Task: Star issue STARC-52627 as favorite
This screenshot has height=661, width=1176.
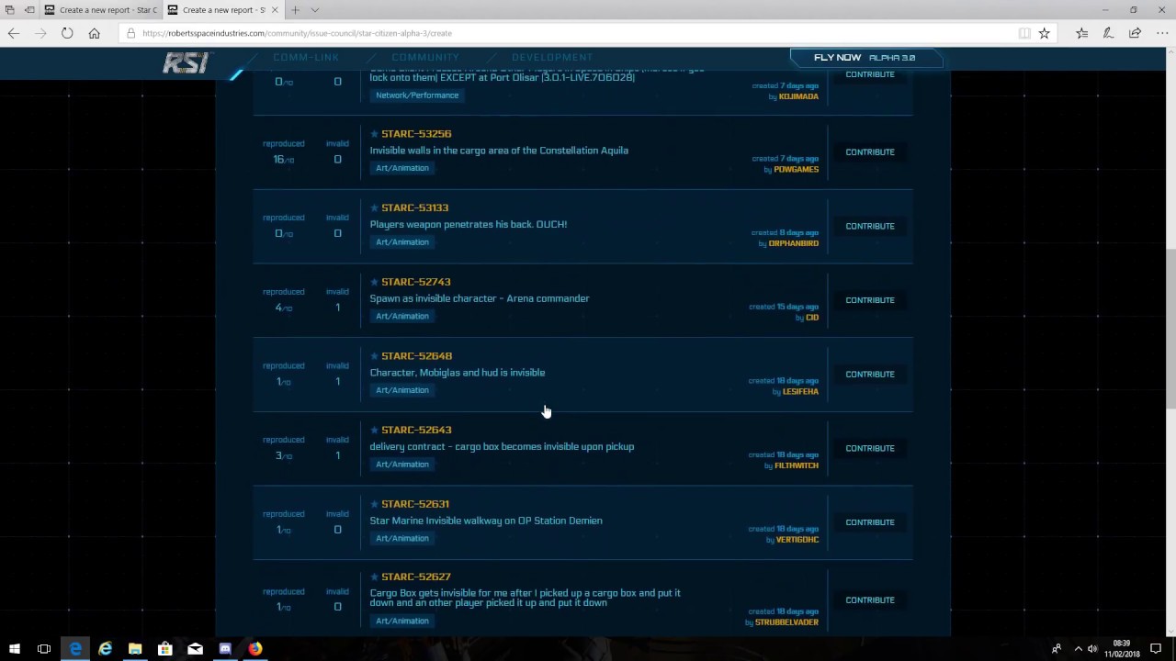Action: pyautogui.click(x=374, y=577)
